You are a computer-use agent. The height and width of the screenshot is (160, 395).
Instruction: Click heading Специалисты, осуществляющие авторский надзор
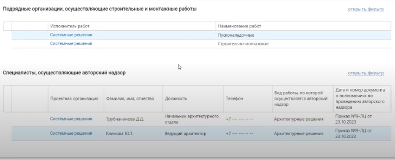point(64,73)
